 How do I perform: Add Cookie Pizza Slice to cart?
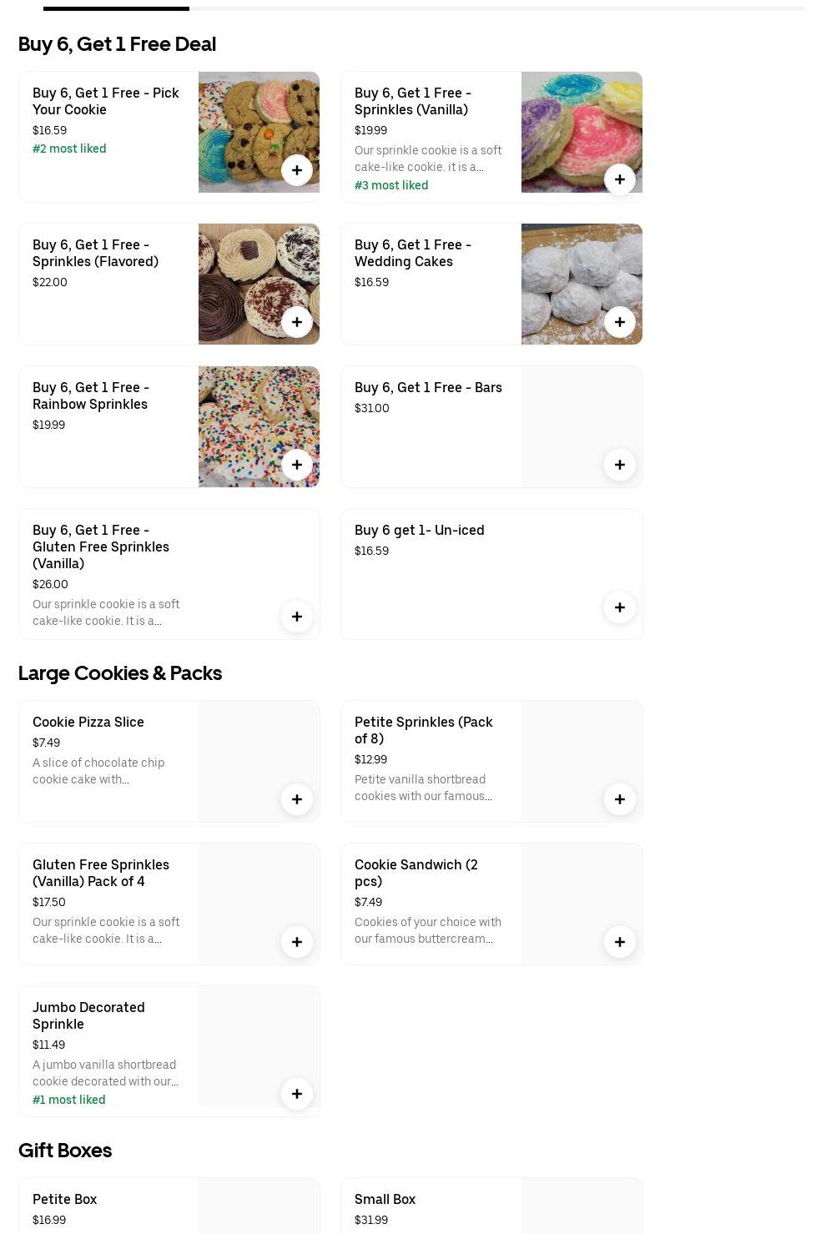point(296,799)
